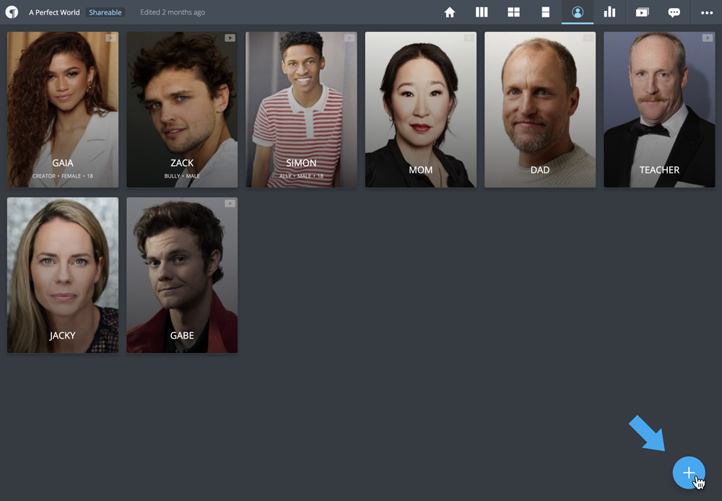Play the video on TEACHER's card
The height and width of the screenshot is (501, 722).
[x=707, y=38]
